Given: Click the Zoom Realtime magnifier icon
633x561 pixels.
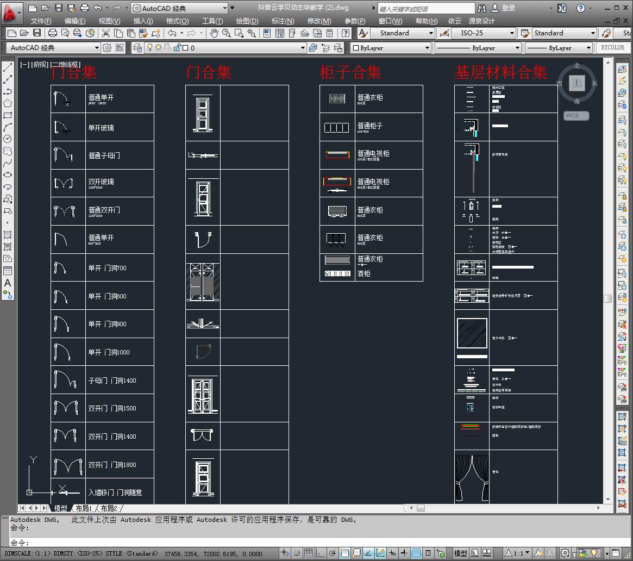Looking at the screenshot, I should pos(226,33).
